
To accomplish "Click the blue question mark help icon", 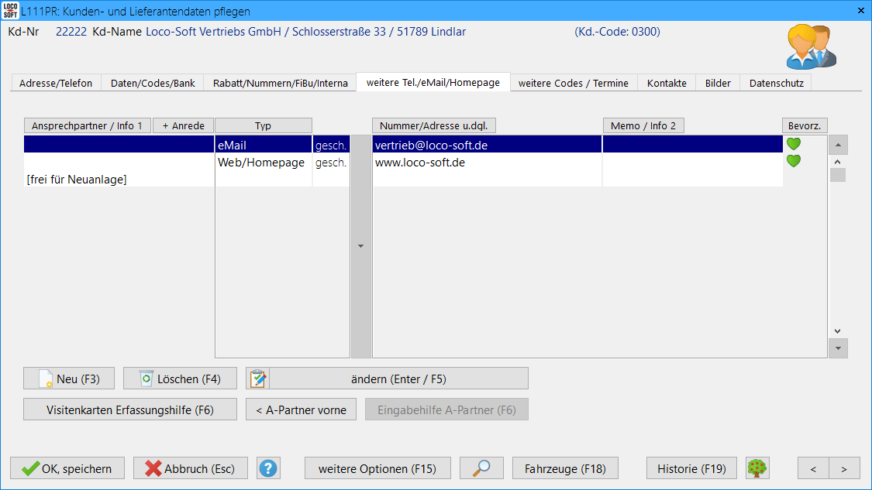I will (268, 468).
